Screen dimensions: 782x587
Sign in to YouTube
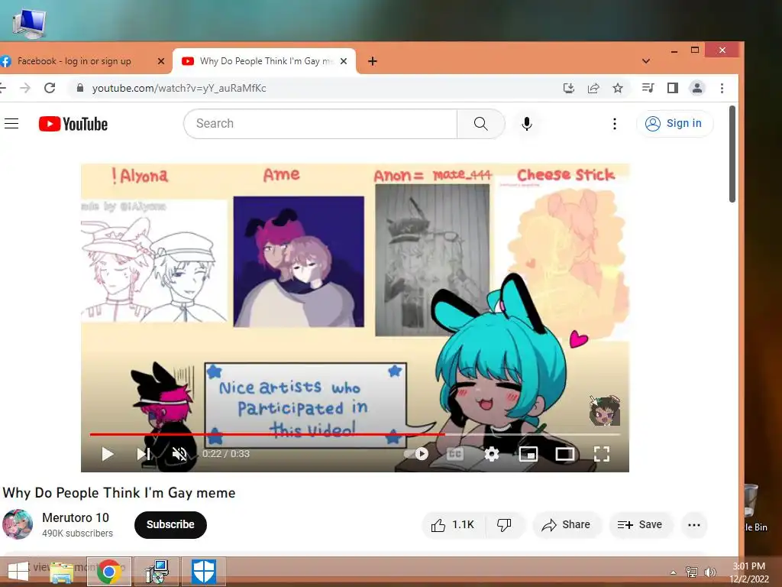(x=674, y=123)
